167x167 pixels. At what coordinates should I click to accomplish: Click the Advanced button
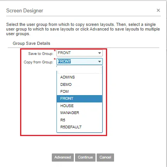pos(63,157)
